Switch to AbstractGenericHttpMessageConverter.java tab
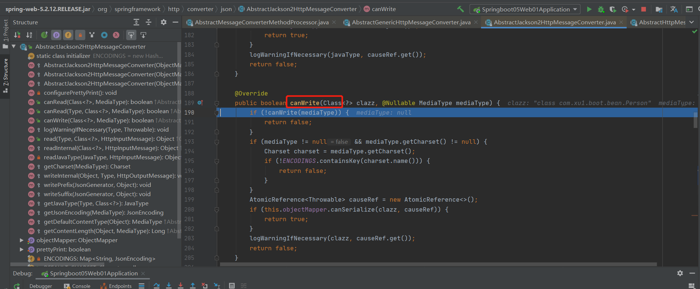This screenshot has height=289, width=700. 411,22
